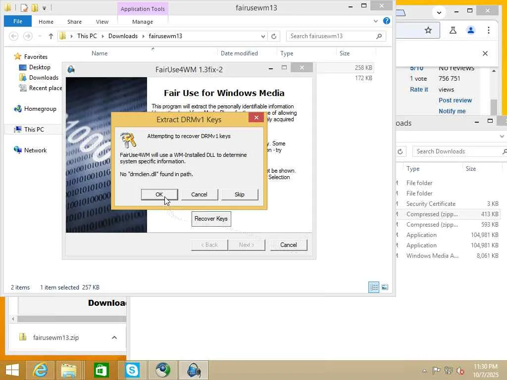Open Skype from taskbar

132,370
